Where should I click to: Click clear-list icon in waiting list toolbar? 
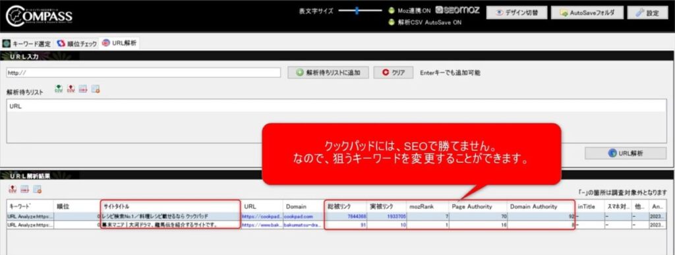[96, 89]
